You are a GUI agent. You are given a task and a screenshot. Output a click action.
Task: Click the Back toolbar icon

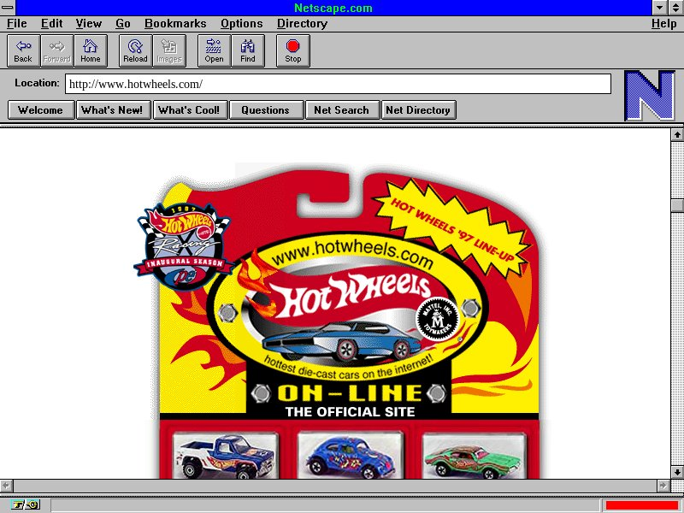(x=23, y=50)
